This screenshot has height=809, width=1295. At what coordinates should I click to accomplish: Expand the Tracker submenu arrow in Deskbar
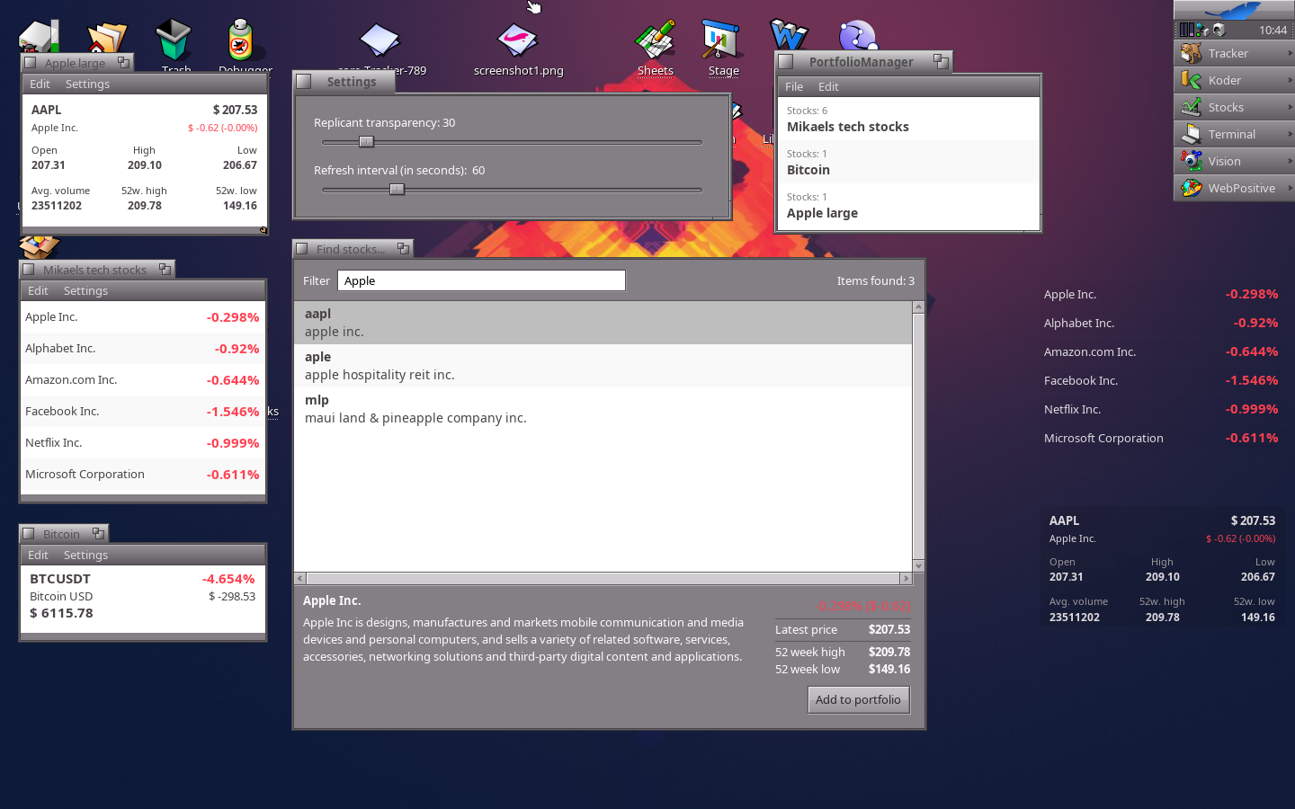point(1290,53)
